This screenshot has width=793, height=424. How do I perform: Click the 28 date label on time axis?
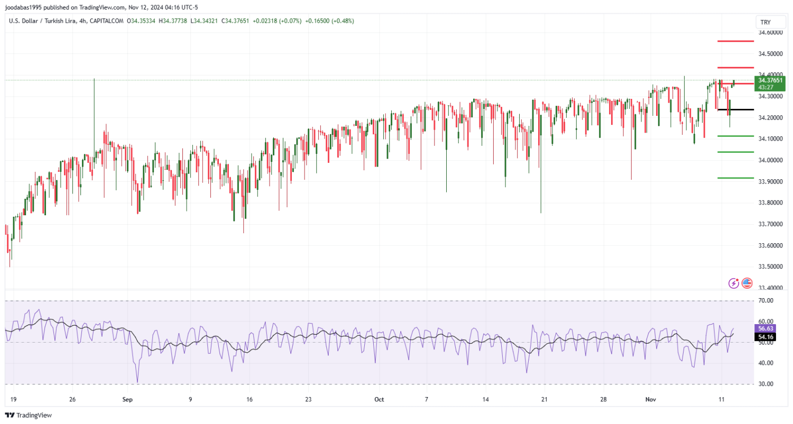pyautogui.click(x=603, y=400)
